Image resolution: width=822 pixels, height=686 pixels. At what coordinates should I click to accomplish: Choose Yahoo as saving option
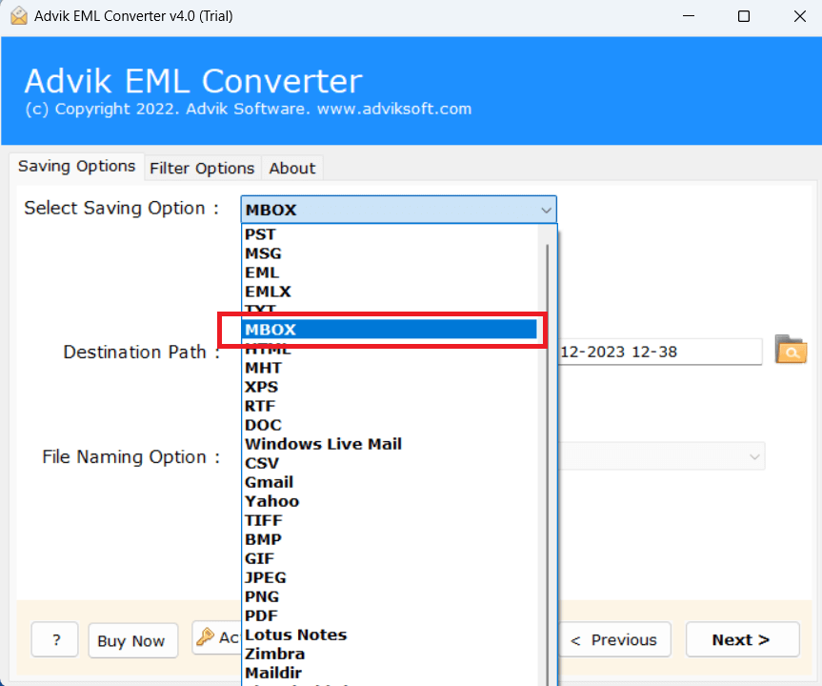pyautogui.click(x=390, y=501)
